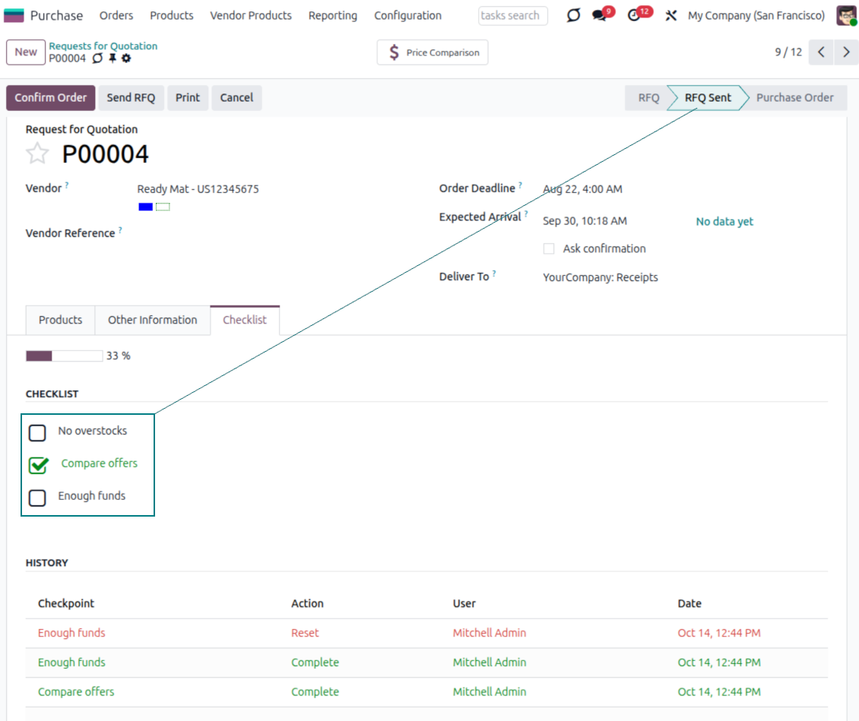The height and width of the screenshot is (721, 859).
Task: Mark P00004 as favorite with the star
Action: [x=37, y=154]
